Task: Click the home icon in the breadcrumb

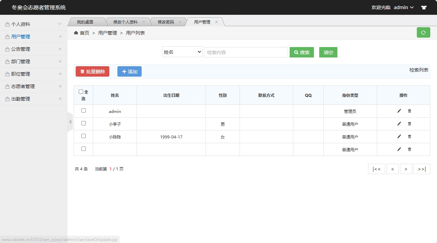Action: (x=76, y=33)
